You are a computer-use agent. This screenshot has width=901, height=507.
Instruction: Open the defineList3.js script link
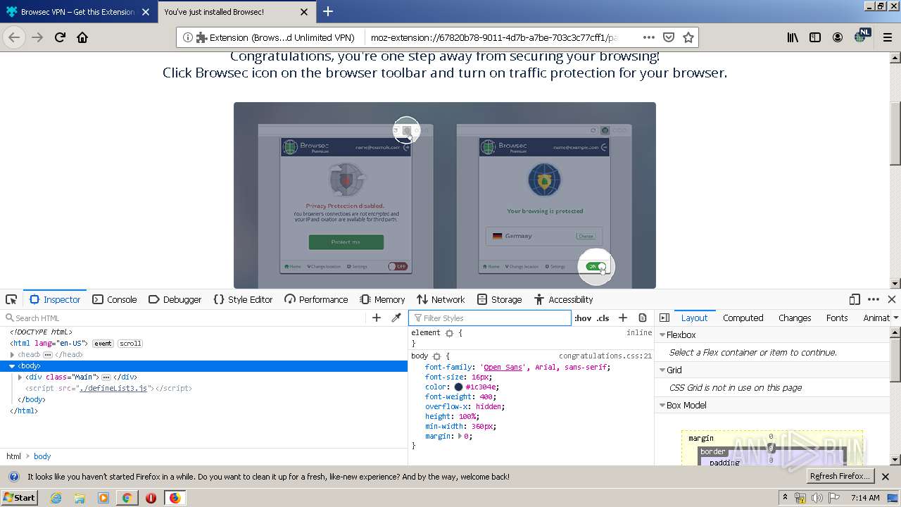point(113,388)
